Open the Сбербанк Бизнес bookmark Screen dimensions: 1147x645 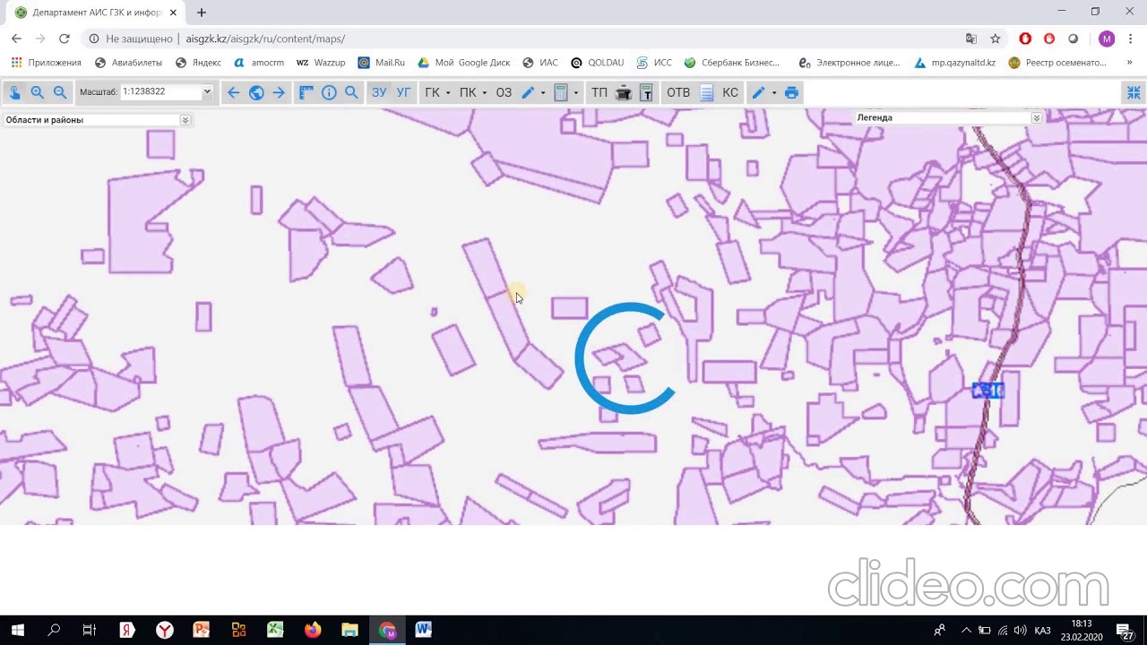[731, 63]
